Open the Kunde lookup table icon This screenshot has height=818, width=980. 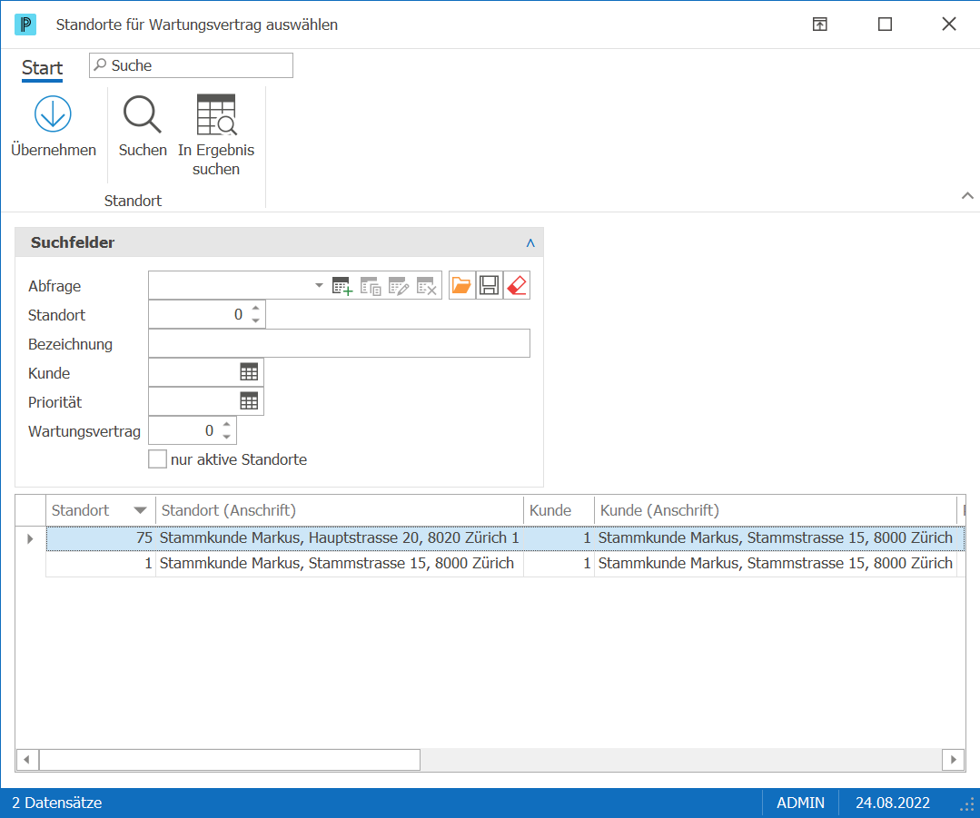pyautogui.click(x=249, y=372)
